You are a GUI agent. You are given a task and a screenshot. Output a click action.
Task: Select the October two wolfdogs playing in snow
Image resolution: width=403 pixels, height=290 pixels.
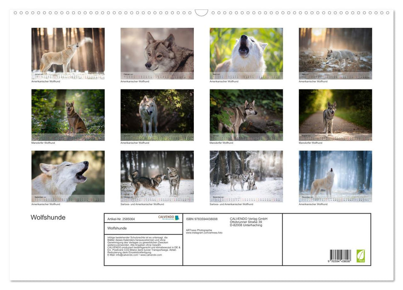[157, 176]
